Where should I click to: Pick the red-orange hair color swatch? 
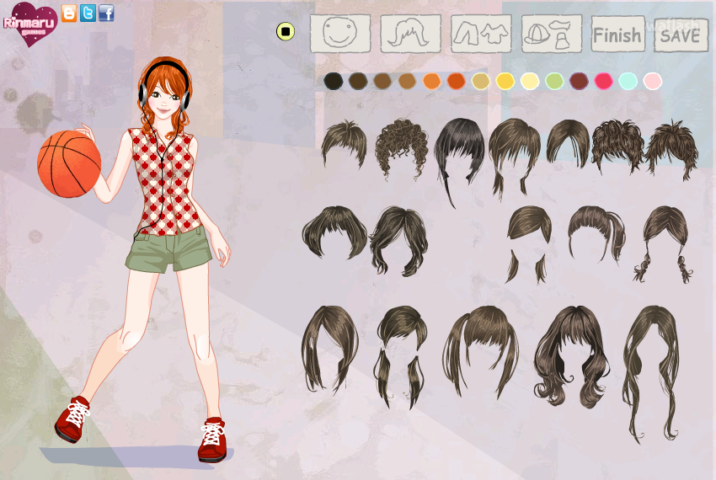457,82
